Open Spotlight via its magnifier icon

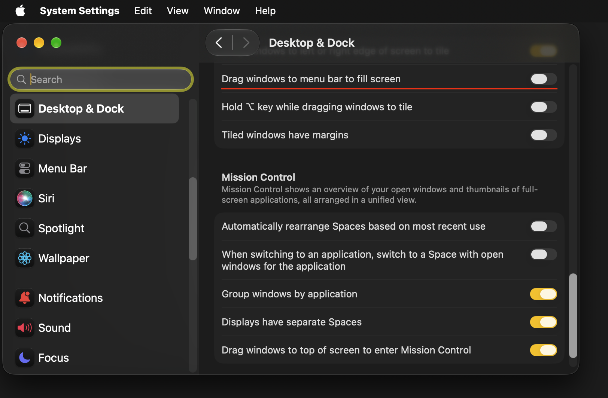[x=25, y=228]
